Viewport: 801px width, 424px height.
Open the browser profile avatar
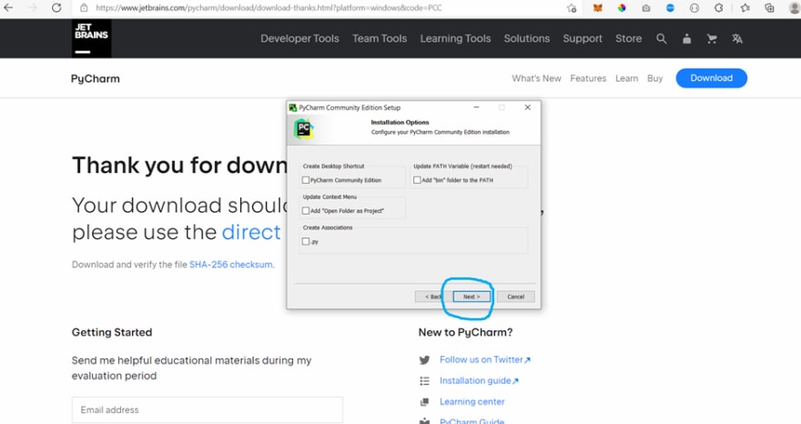[x=795, y=8]
